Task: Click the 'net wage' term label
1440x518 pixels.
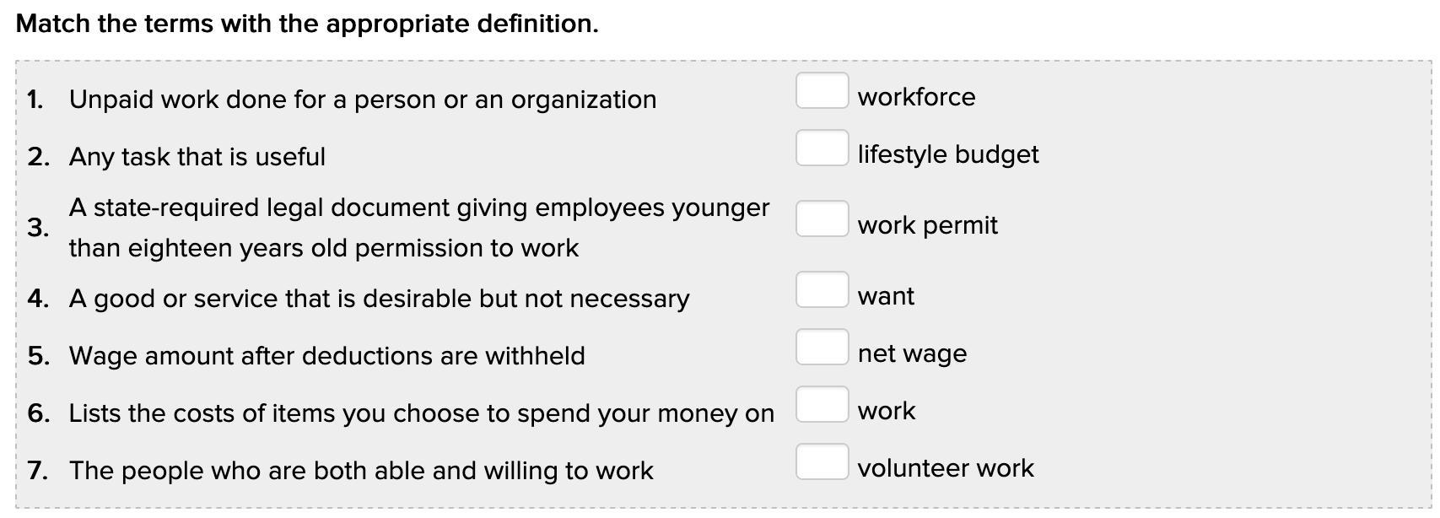Action: pyautogui.click(x=911, y=353)
